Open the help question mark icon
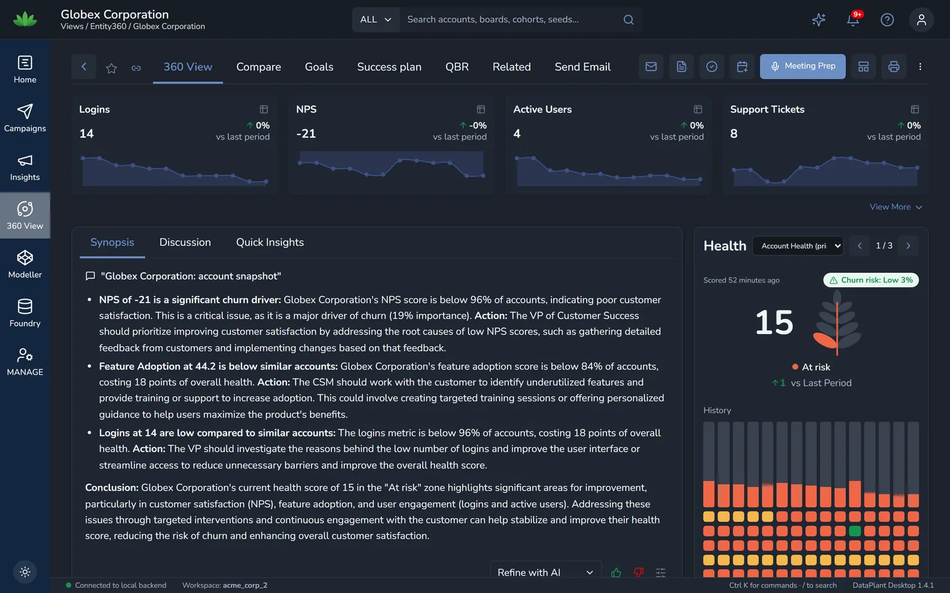This screenshot has width=950, height=593. (887, 20)
